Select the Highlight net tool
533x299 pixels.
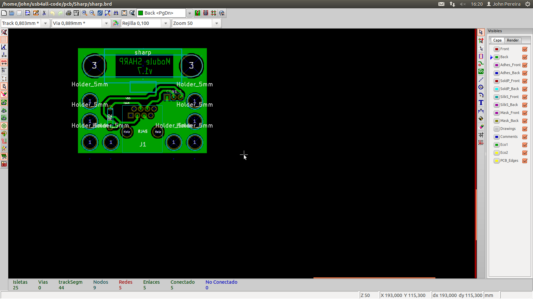click(x=481, y=40)
